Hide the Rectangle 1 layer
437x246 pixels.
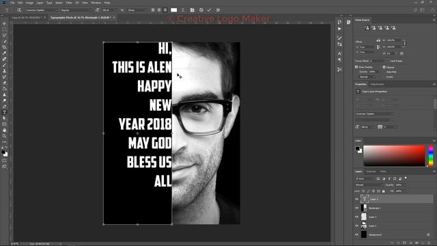[x=356, y=208]
